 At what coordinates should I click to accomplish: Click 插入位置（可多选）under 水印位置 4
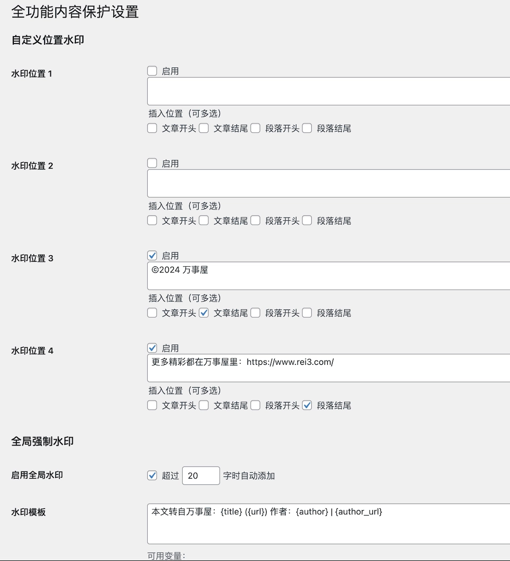(x=185, y=390)
